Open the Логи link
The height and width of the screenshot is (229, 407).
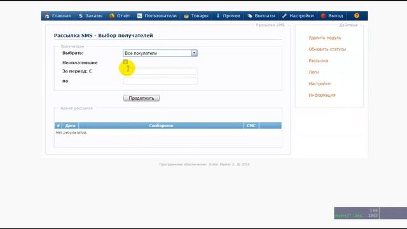pyautogui.click(x=314, y=72)
